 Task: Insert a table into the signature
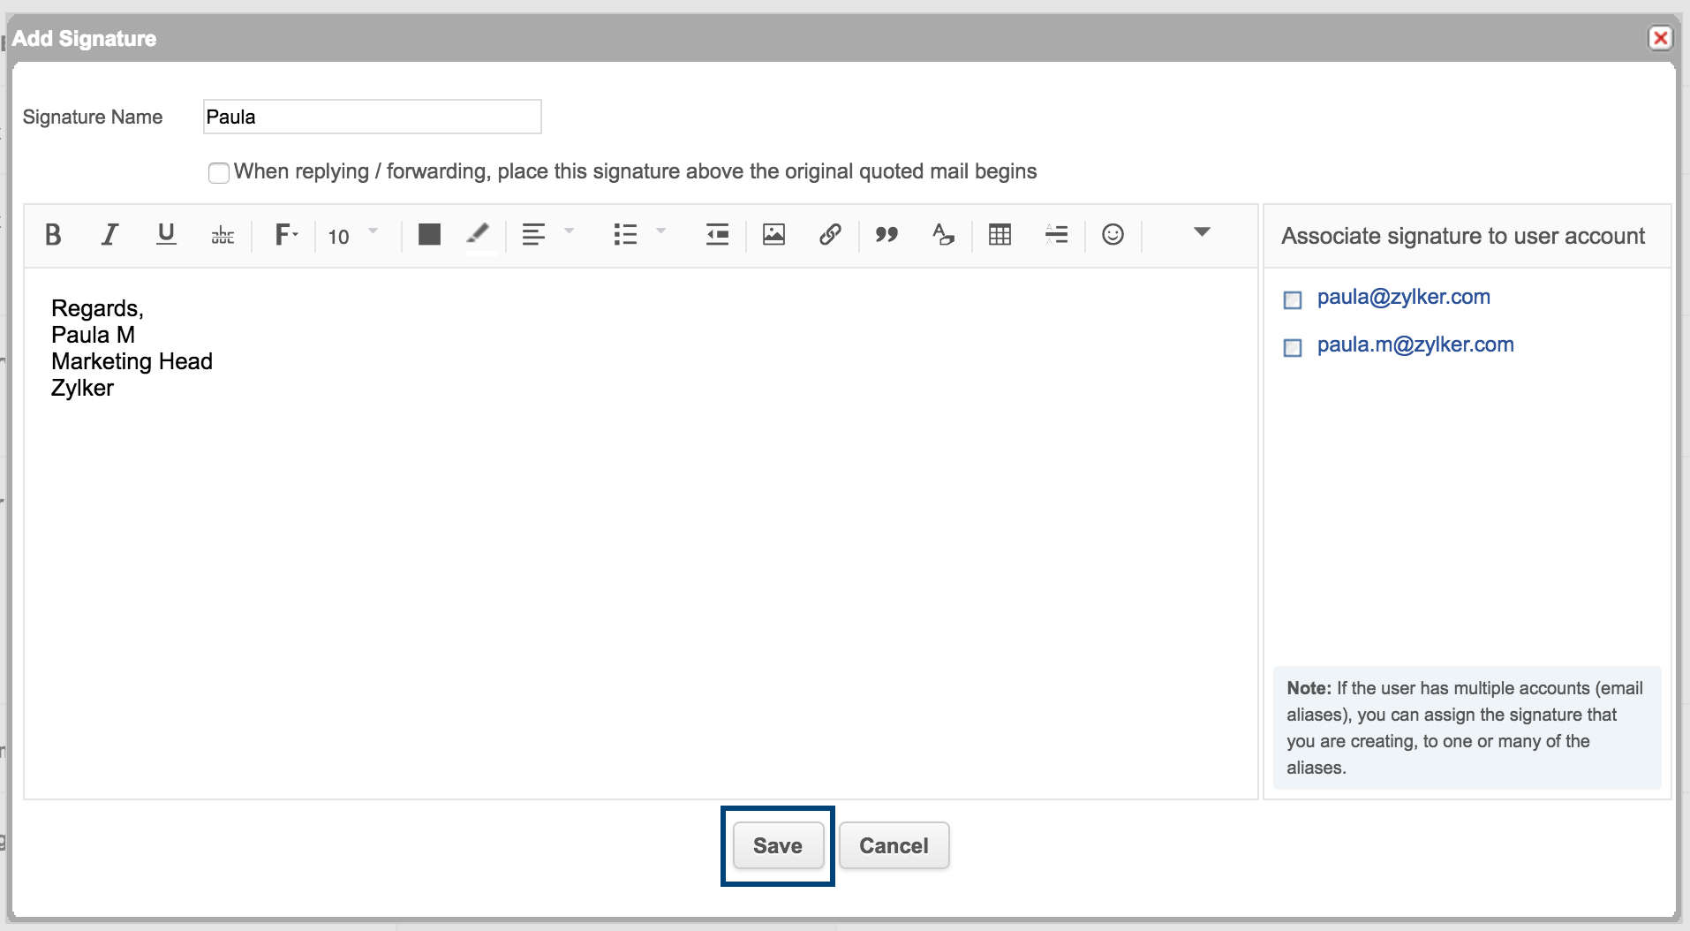(x=1000, y=235)
